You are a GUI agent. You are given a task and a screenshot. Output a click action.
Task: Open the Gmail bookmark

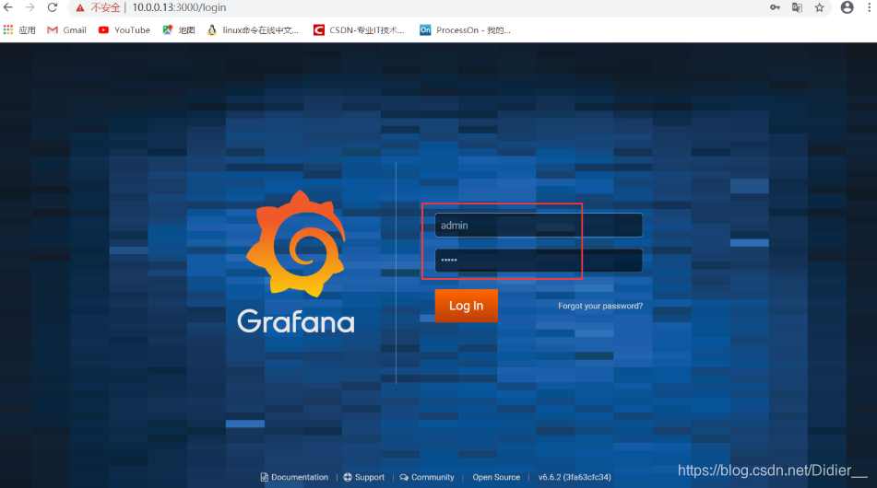tap(66, 30)
